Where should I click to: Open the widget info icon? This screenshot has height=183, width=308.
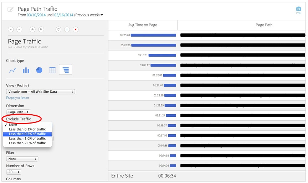pos(67,30)
